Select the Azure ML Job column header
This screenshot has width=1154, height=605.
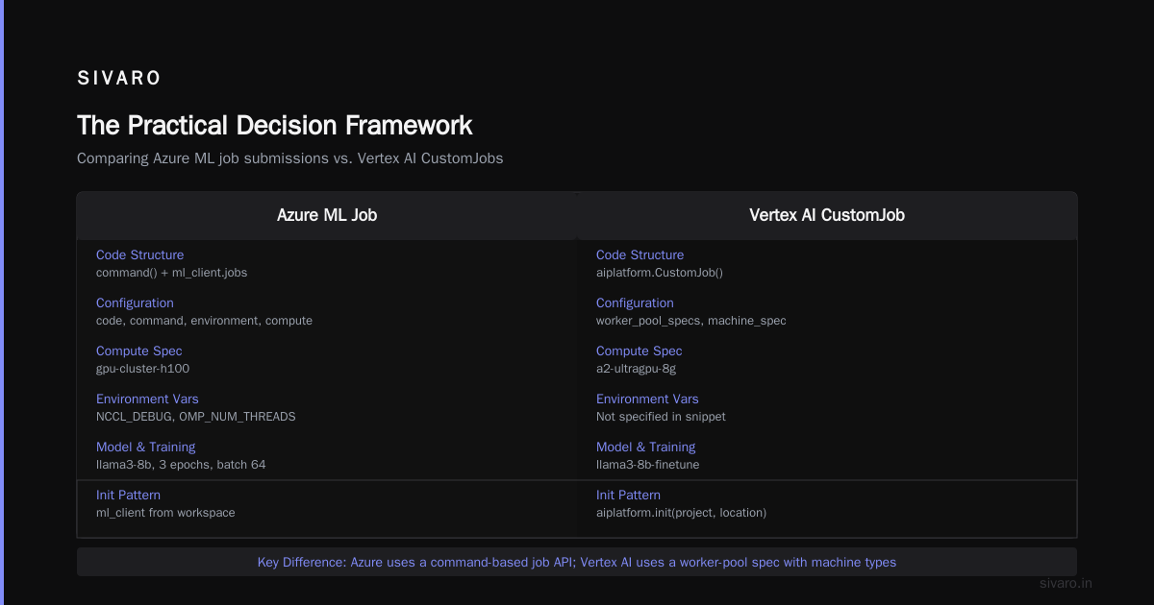point(327,215)
